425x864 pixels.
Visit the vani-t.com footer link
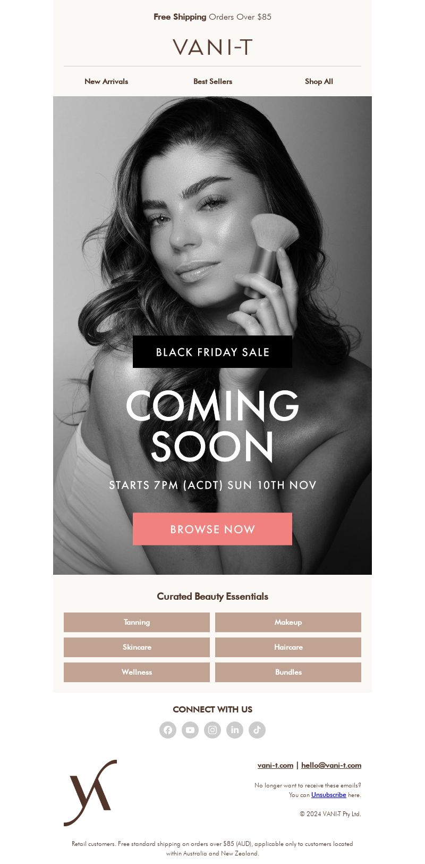point(275,765)
